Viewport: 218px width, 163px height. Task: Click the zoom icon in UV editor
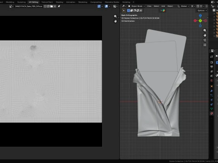coord(115,16)
